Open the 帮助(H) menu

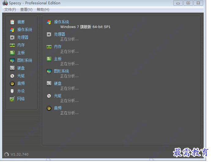(x=43, y=9)
